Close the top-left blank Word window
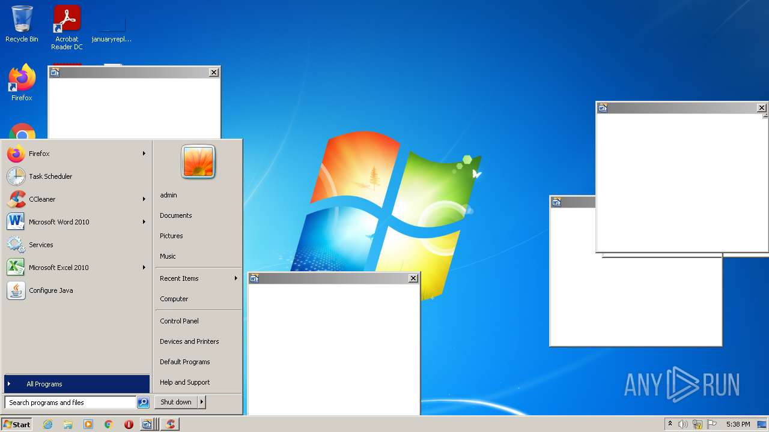Screen dimensions: 769x432 click(x=213, y=73)
